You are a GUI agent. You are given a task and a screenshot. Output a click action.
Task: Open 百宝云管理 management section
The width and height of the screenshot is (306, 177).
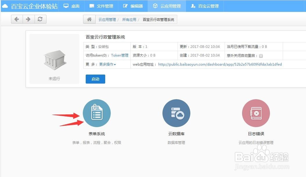(x=204, y=6)
